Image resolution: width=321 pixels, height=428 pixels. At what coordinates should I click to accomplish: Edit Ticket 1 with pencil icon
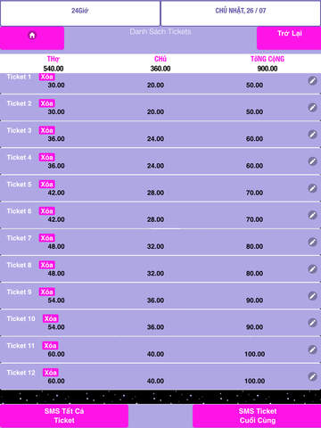[x=312, y=80]
